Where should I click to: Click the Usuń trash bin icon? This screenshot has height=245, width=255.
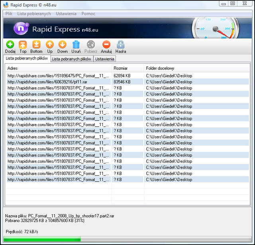76,44
